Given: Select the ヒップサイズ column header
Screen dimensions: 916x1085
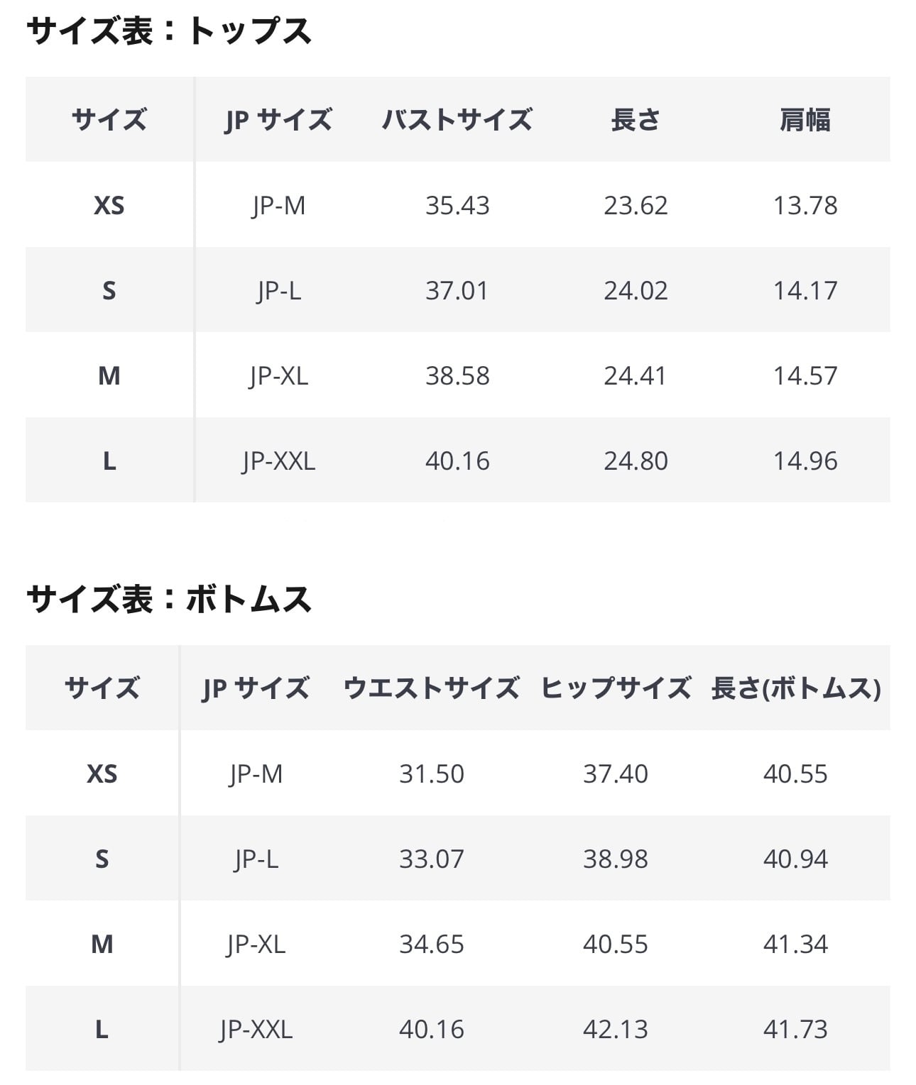Looking at the screenshot, I should 616,688.
